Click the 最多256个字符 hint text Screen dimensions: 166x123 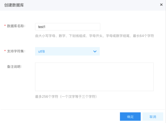click(66, 97)
